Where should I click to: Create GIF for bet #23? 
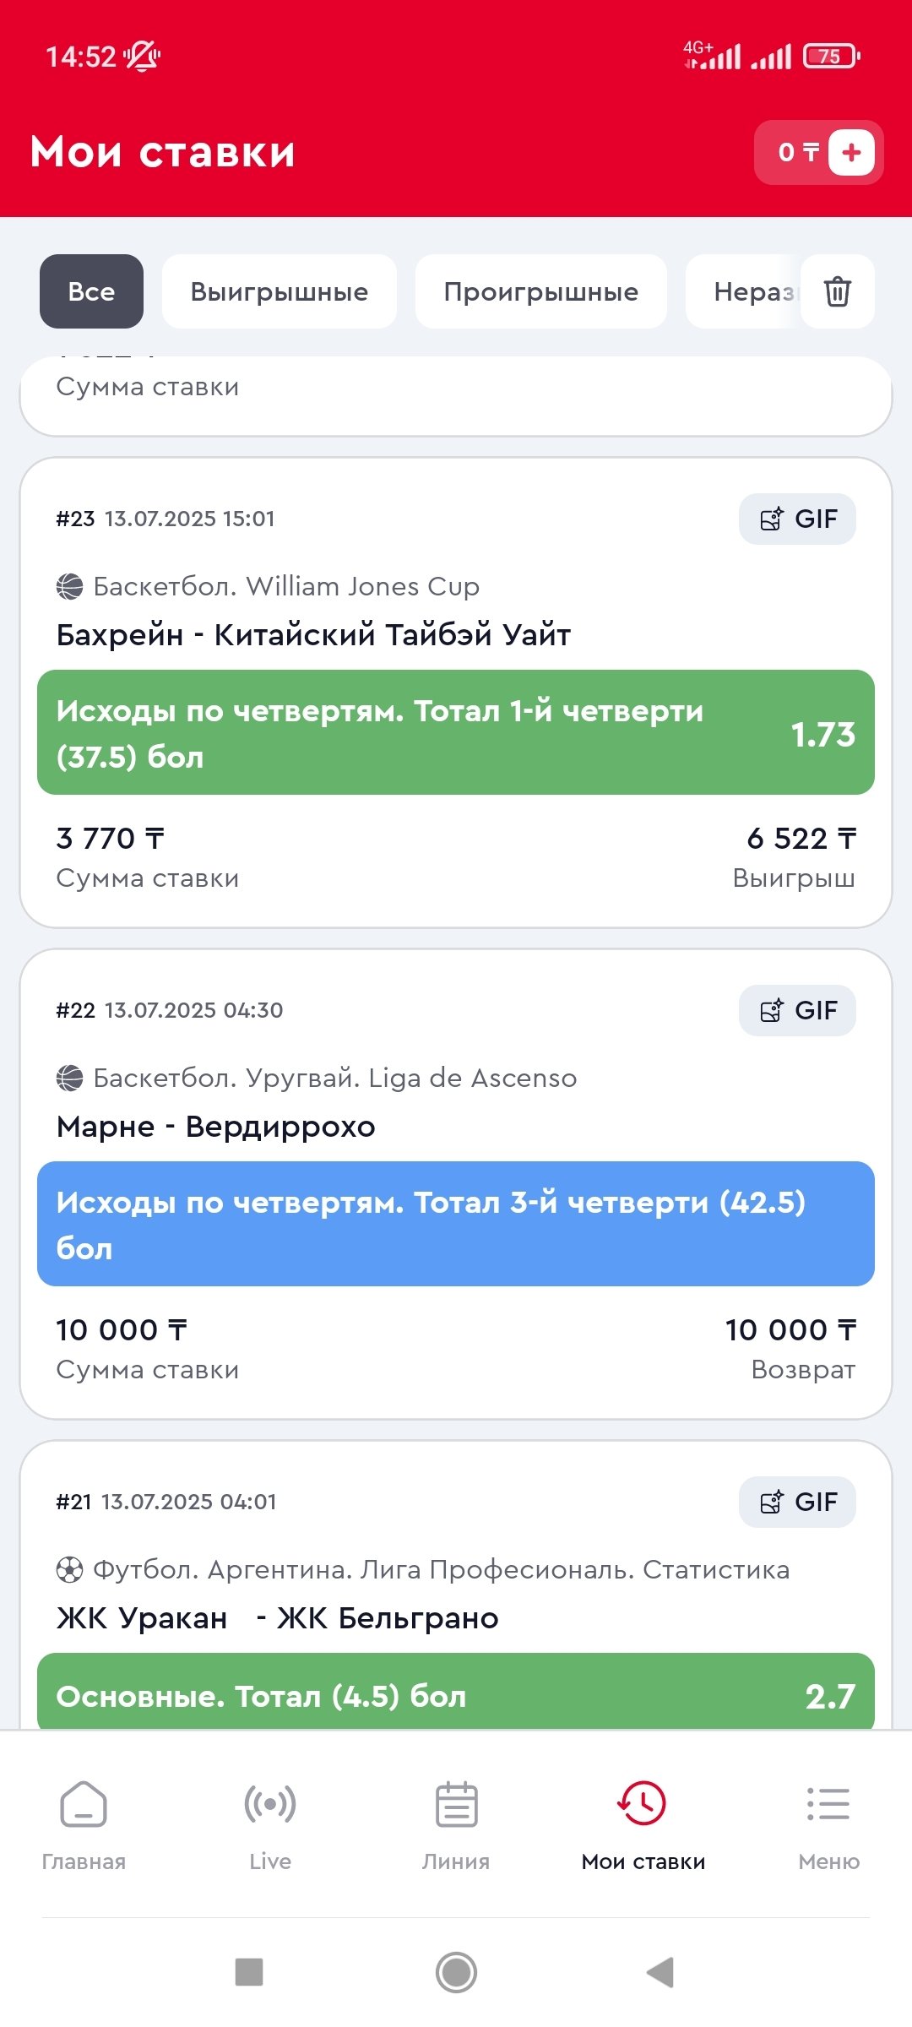(x=797, y=519)
